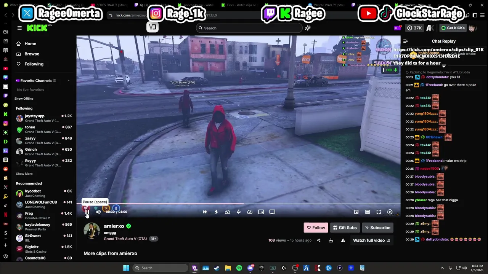Click Show Offline in sidebar
This screenshot has height=274, width=488.
(24, 99)
